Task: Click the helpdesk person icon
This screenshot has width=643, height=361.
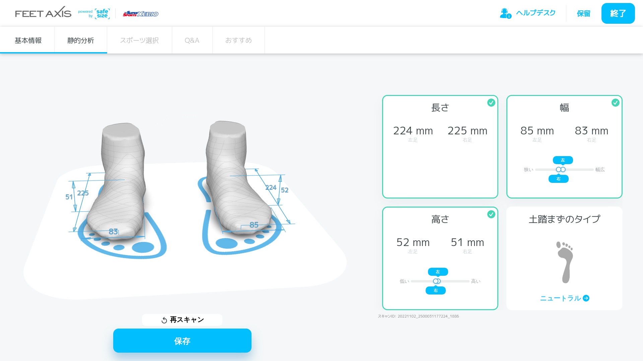Action: (x=505, y=13)
